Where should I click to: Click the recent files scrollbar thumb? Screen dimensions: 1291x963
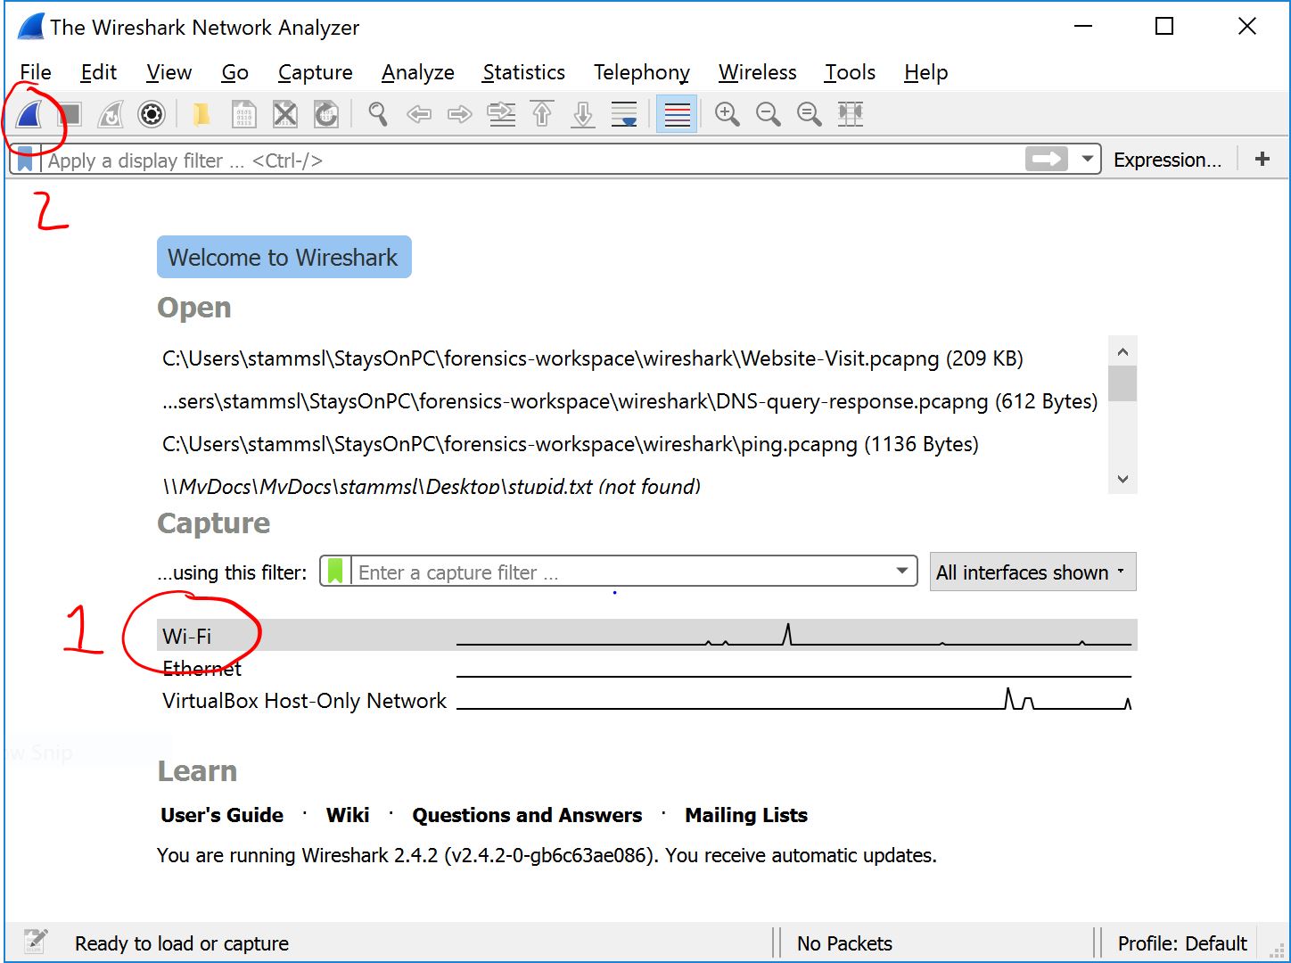(1122, 383)
